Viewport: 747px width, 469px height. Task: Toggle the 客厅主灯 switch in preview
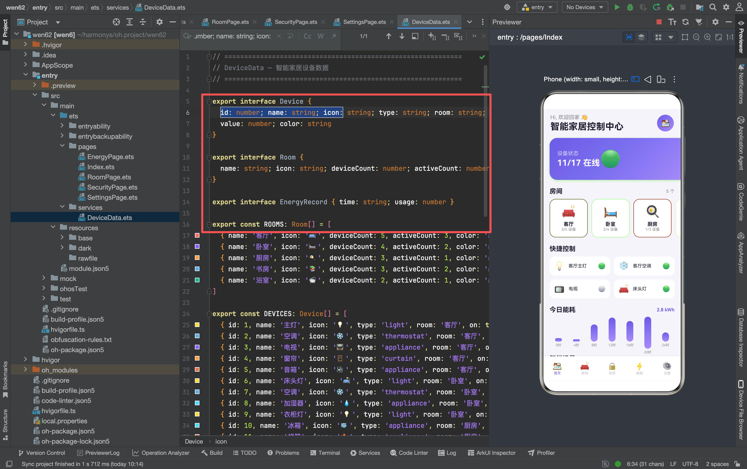601,266
